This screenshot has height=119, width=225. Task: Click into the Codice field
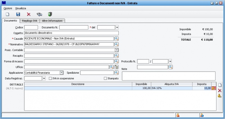pyautogui.click(x=31, y=27)
